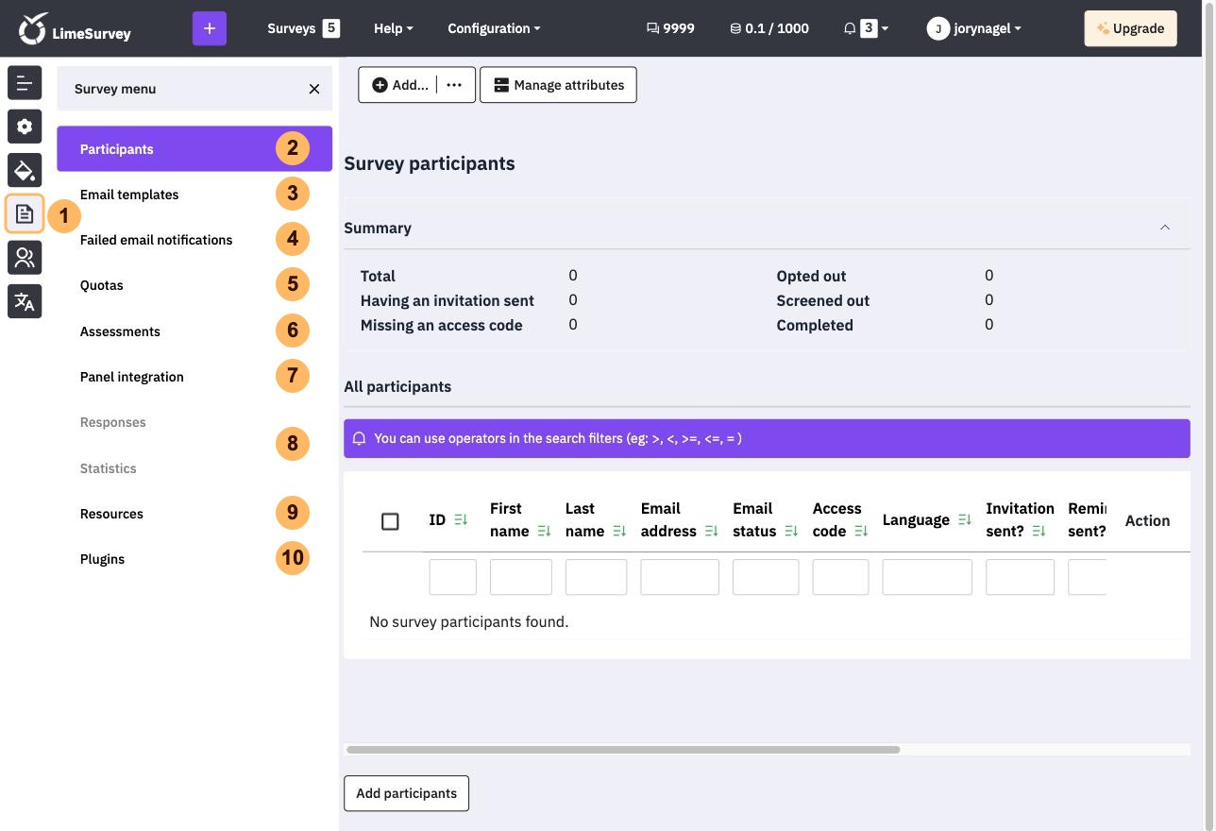
Task: Open the Configuration dropdown
Action: pos(495,28)
